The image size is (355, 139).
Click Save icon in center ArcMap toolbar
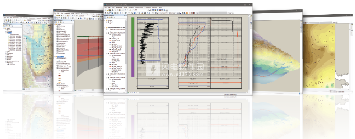pyautogui.click(x=110, y=10)
